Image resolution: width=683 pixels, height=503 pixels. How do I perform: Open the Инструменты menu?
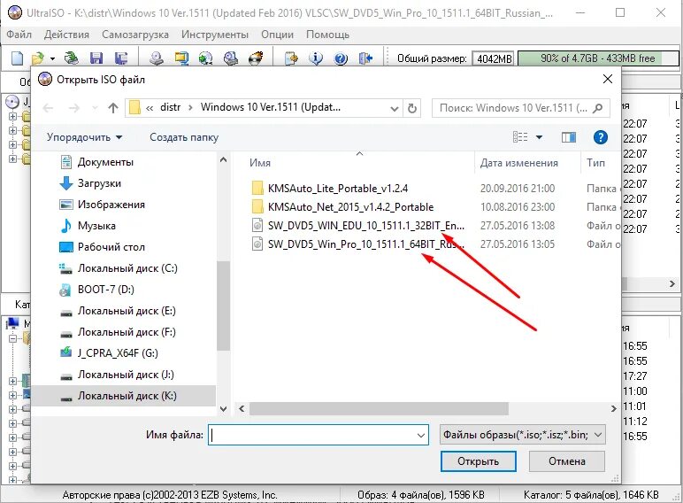click(x=215, y=35)
